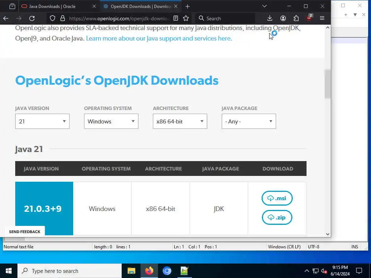371x278 pixels.
Task: Reload the page with the refresh icon
Action: 32,18
